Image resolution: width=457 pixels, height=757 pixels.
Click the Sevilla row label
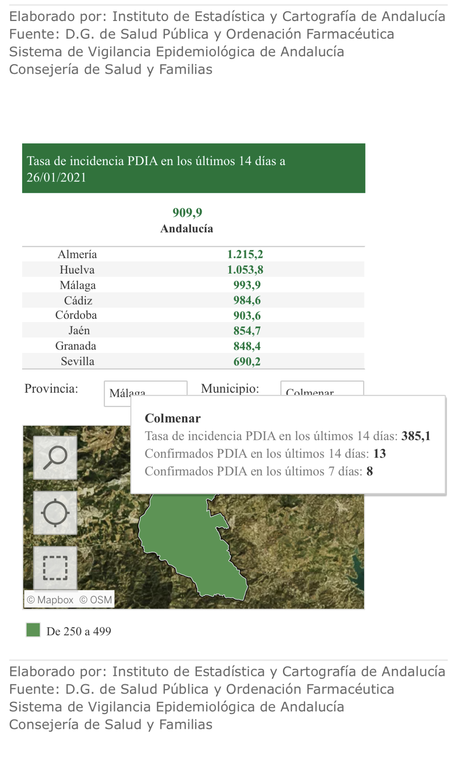[x=78, y=361]
